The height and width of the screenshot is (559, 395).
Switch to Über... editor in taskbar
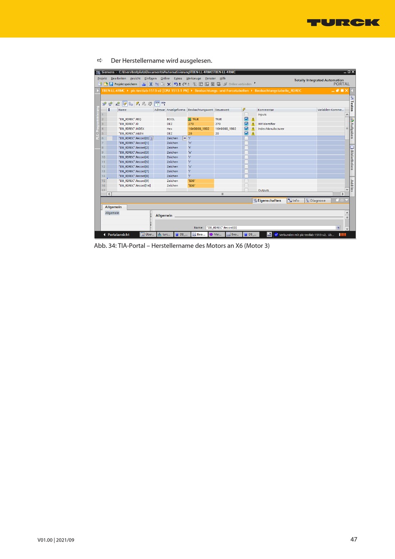(148, 234)
